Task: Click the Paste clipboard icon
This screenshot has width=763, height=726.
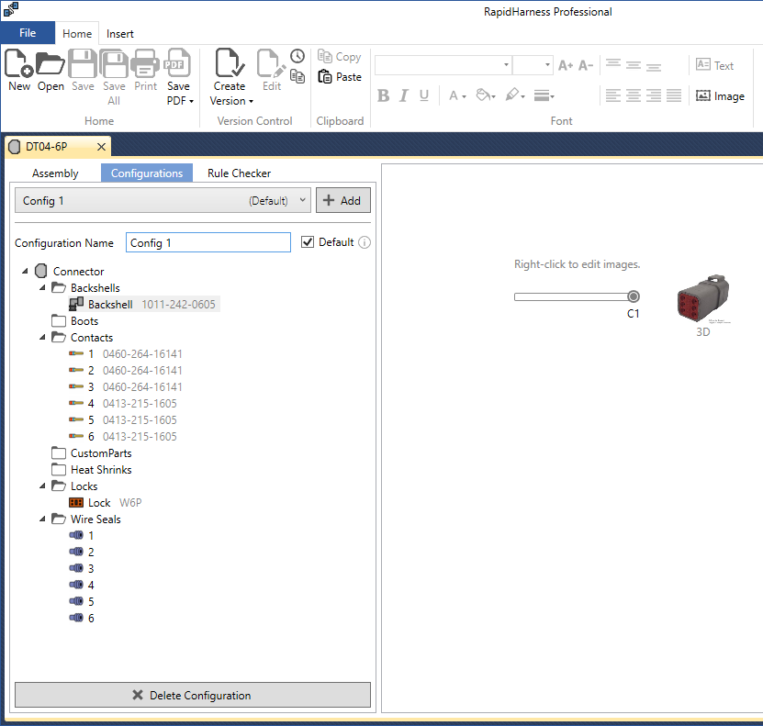Action: (325, 77)
